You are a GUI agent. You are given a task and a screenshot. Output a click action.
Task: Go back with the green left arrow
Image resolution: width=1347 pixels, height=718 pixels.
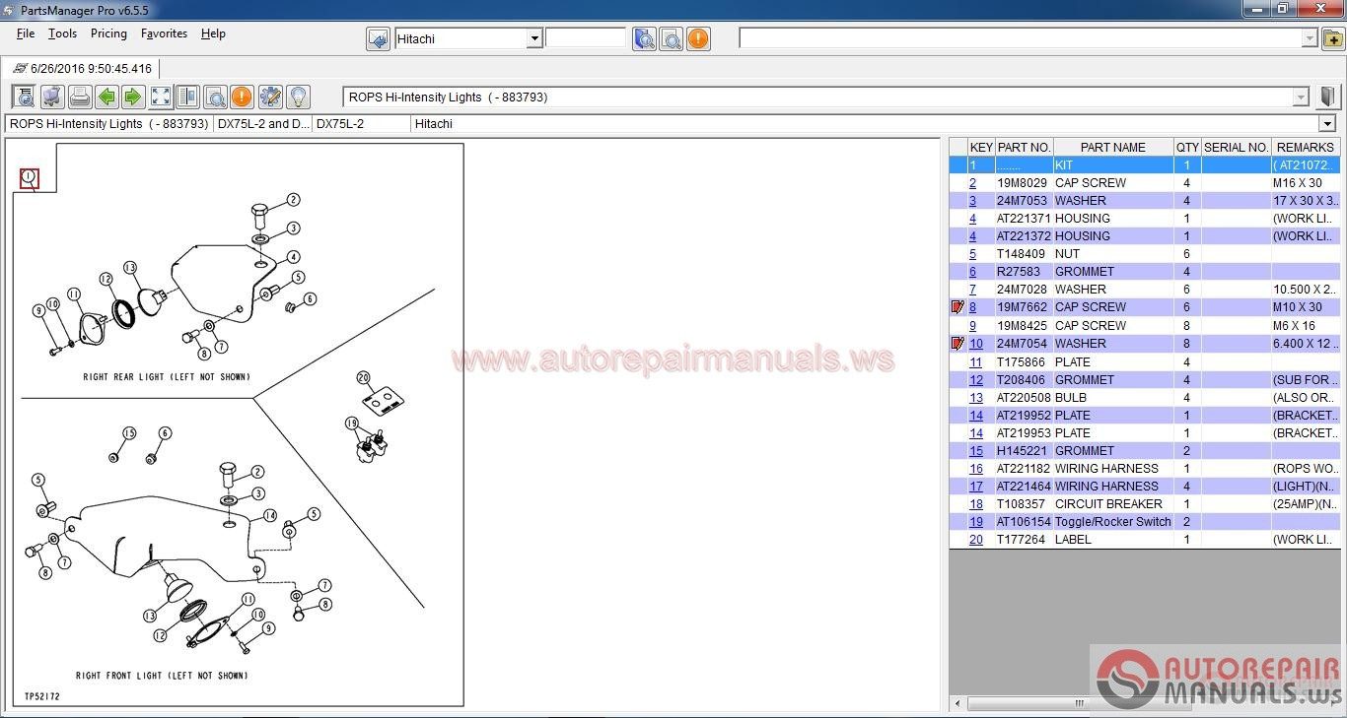(106, 97)
